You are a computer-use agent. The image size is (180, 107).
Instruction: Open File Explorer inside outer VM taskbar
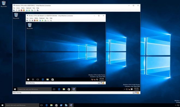point(64,89)
